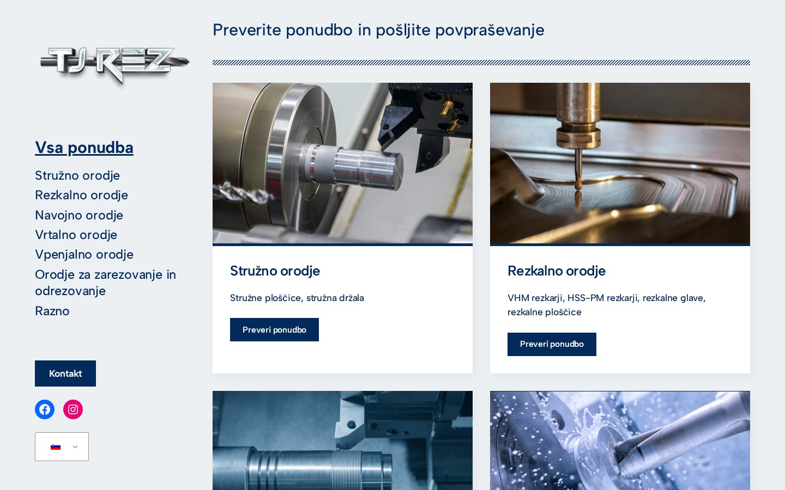Select the Slovenian flag language option
Image resolution: width=785 pixels, height=490 pixels.
pyautogui.click(x=56, y=447)
